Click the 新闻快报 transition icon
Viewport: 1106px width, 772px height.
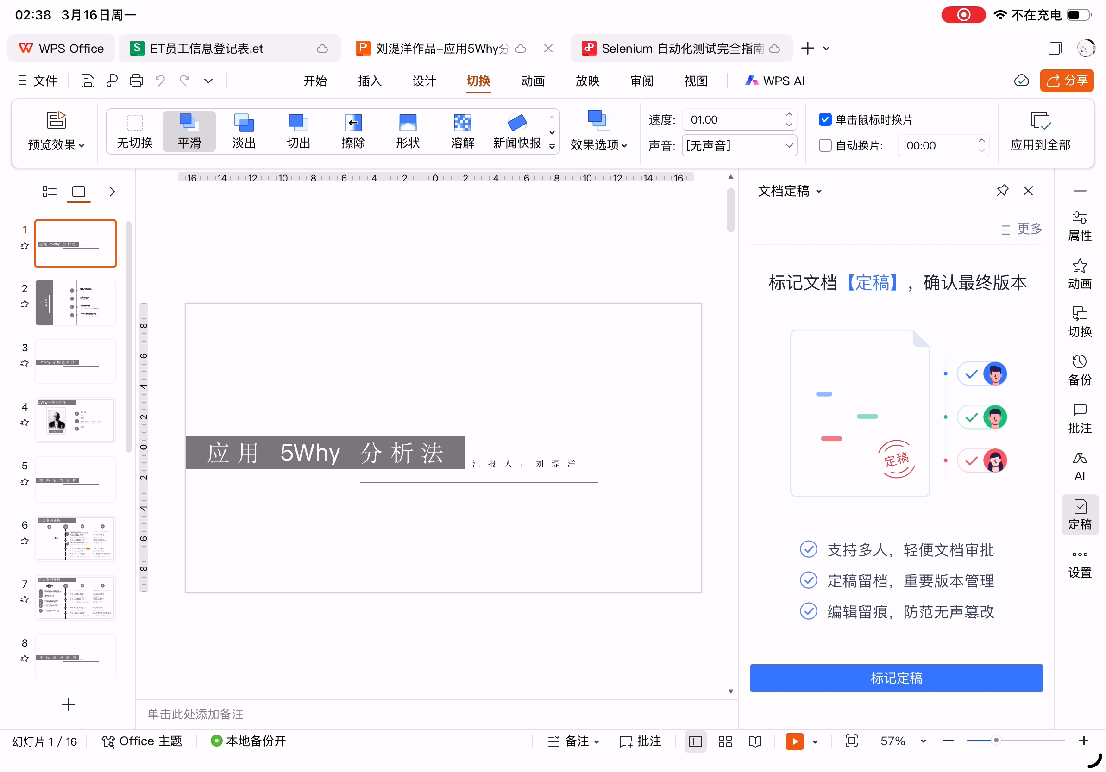click(x=517, y=123)
